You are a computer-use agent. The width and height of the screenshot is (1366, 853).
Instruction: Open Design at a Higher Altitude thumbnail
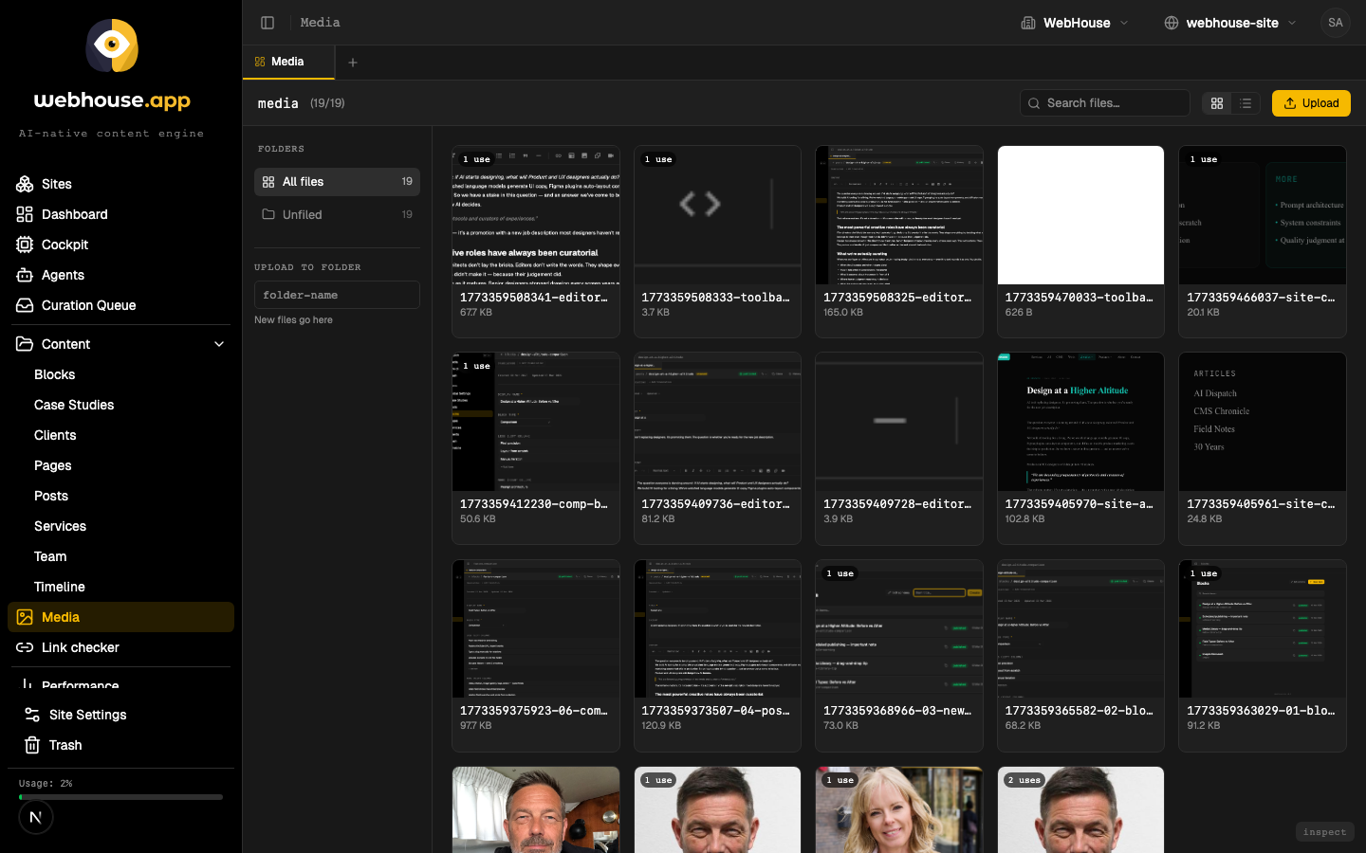point(1080,422)
